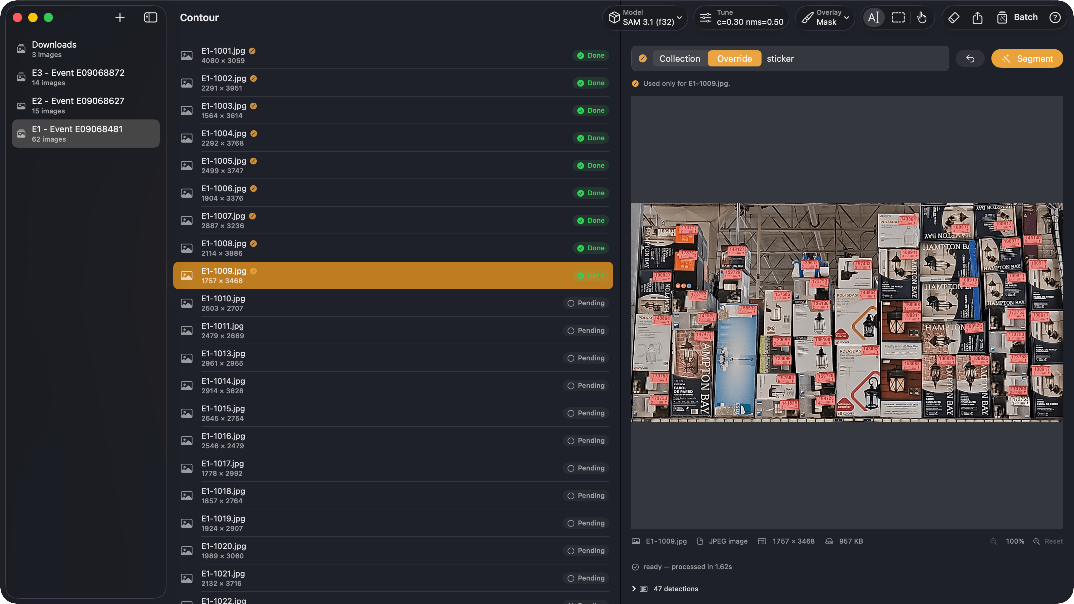The height and width of the screenshot is (604, 1074).
Task: Open the Overlay Mask dropdown
Action: (825, 17)
